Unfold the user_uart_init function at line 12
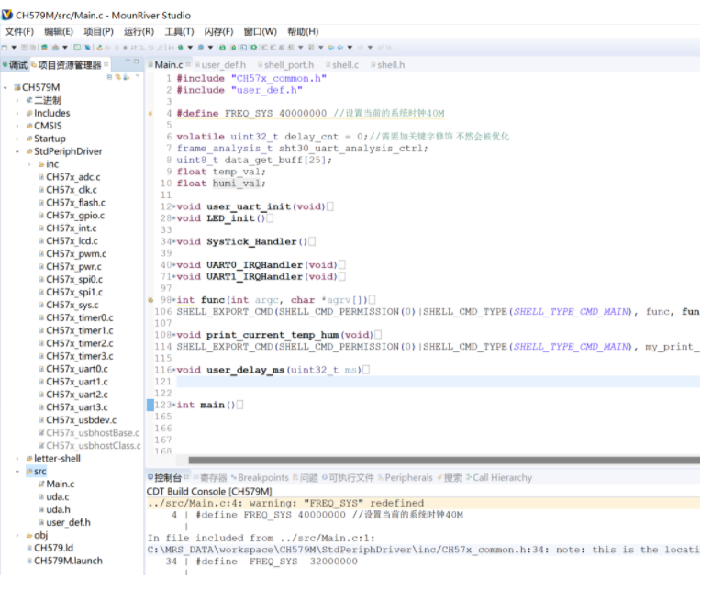This screenshot has width=723, height=590. click(x=174, y=206)
